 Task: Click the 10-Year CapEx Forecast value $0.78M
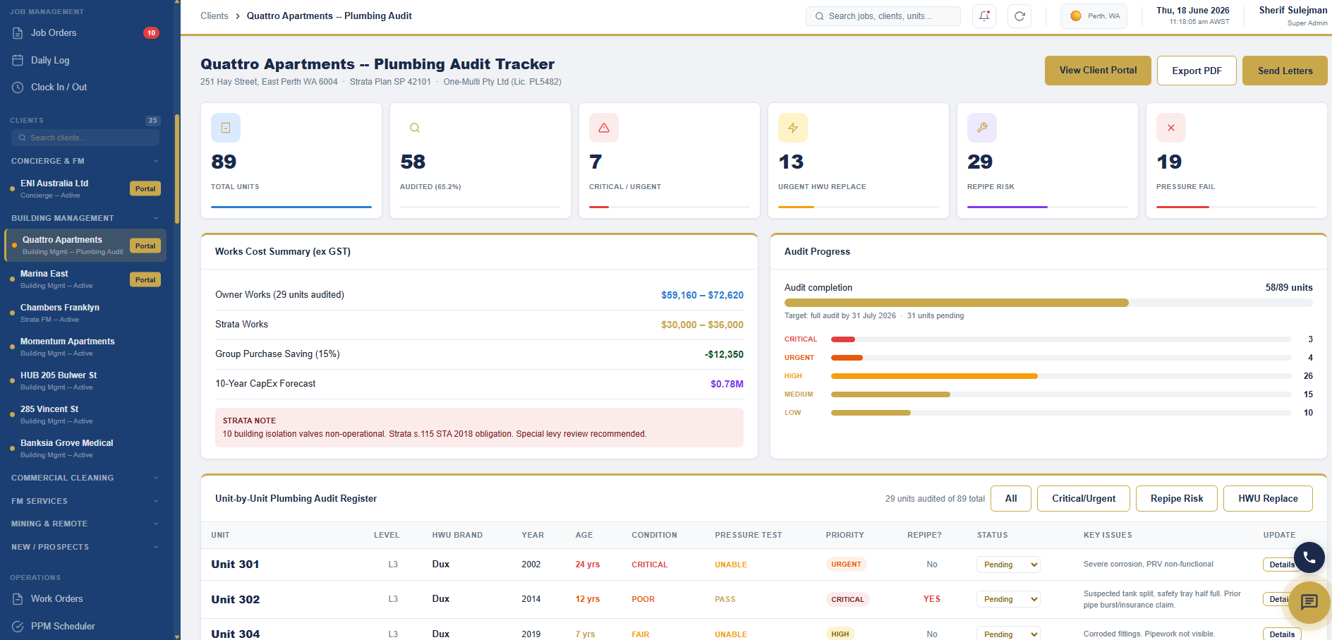[x=727, y=384]
